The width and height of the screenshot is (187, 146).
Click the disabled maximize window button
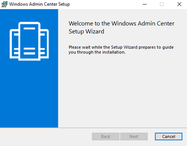[x=162, y=4]
